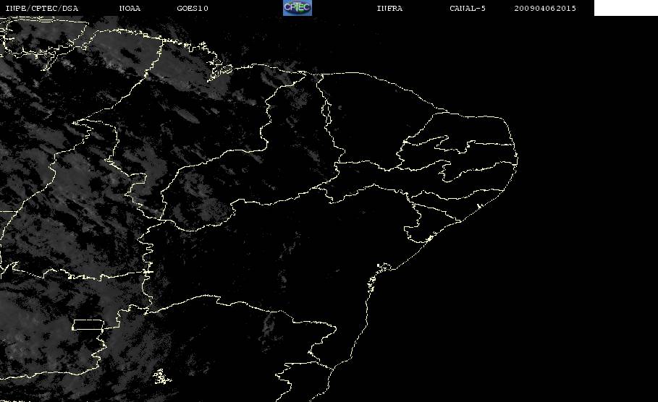Viewport: 658px width, 402px height.
Task: Click the 200904062015 timestamp
Action: [545, 9]
